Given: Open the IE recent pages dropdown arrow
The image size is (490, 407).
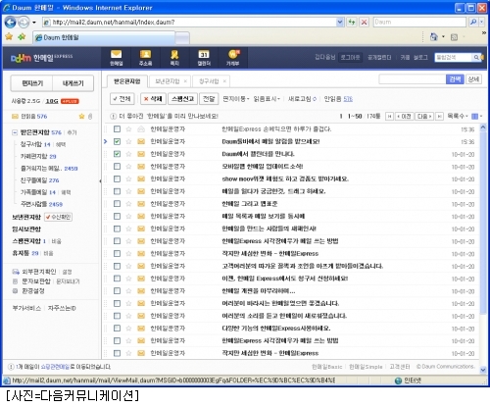Looking at the screenshot, I should (x=34, y=23).
